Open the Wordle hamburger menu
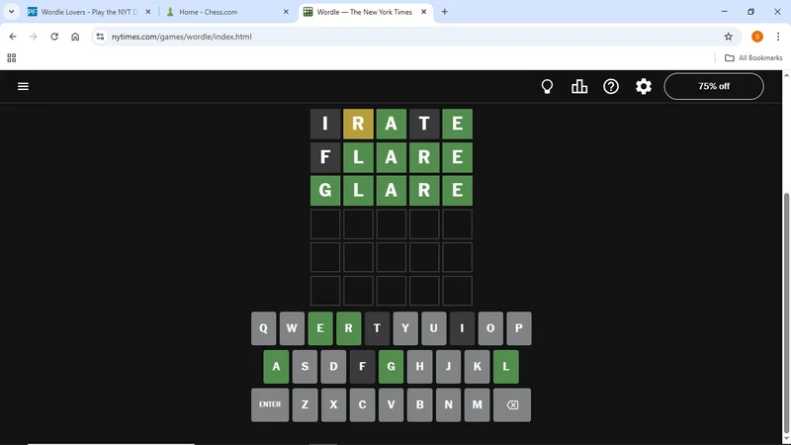Image resolution: width=791 pixels, height=445 pixels. (x=23, y=86)
